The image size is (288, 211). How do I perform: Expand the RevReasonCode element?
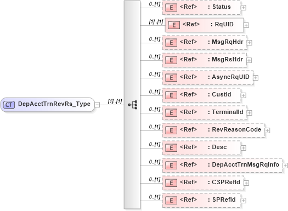click(x=267, y=130)
